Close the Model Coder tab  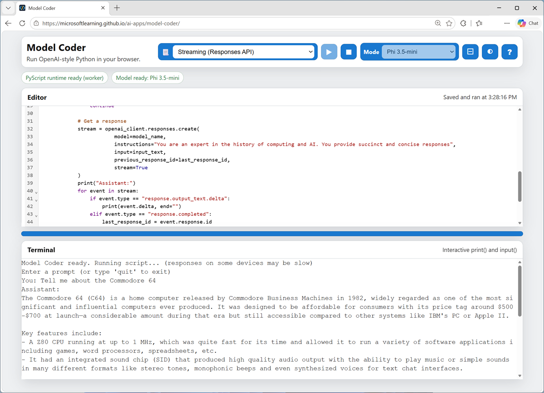(x=102, y=8)
